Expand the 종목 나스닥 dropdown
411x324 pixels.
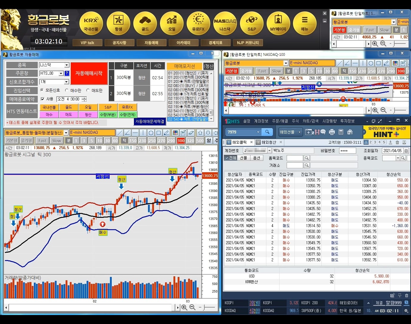67,65
